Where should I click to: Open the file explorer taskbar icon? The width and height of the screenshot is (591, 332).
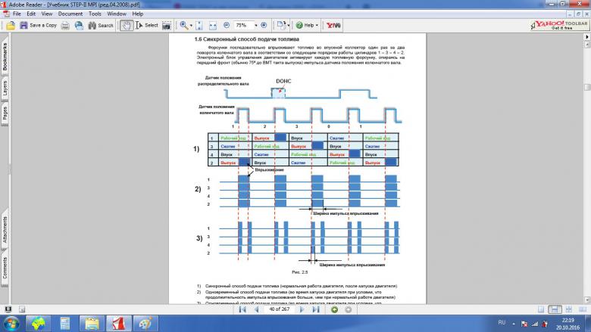click(x=92, y=324)
